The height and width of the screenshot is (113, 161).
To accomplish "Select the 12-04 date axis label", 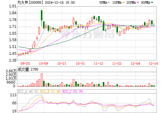I will click(x=136, y=63).
